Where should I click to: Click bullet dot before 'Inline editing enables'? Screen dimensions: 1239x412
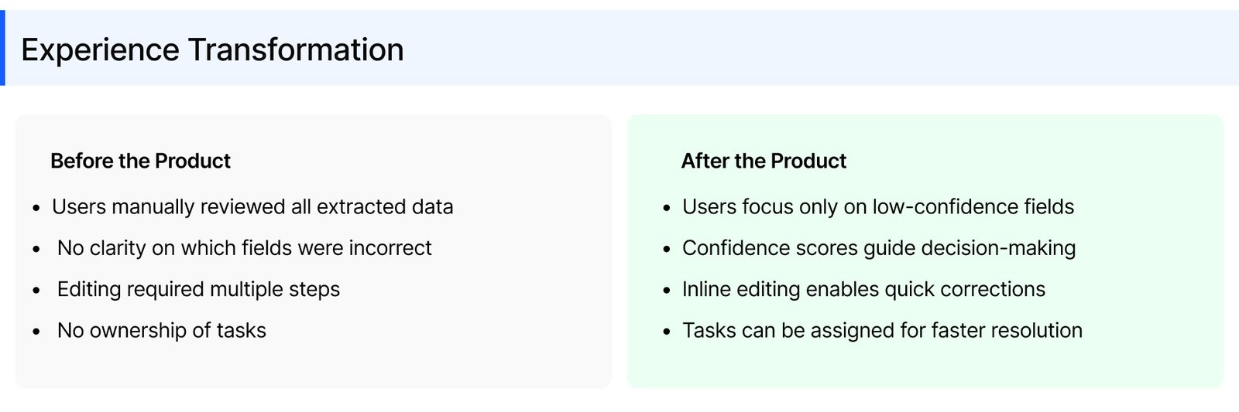click(667, 291)
